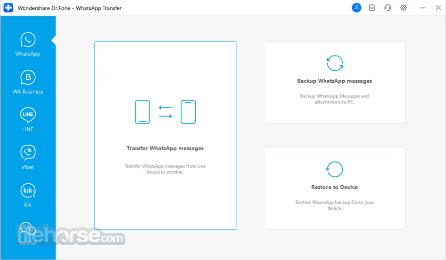The height and width of the screenshot is (260, 446).
Task: Contact support via headset icon
Action: pos(388,7)
